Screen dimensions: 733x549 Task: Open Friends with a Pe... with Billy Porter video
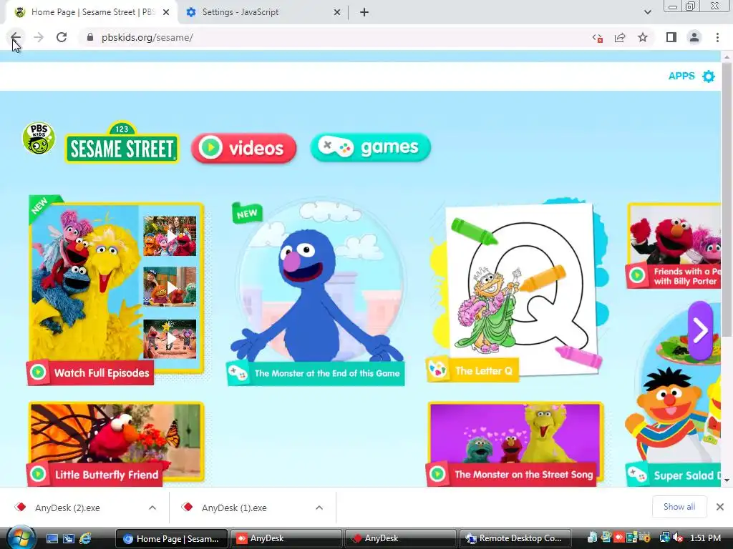pyautogui.click(x=674, y=246)
